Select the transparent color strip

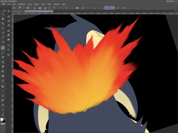(3, 124)
